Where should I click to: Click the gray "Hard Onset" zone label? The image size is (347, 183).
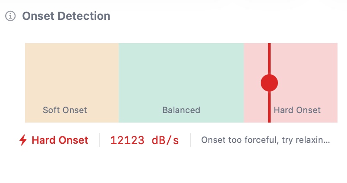tap(297, 110)
